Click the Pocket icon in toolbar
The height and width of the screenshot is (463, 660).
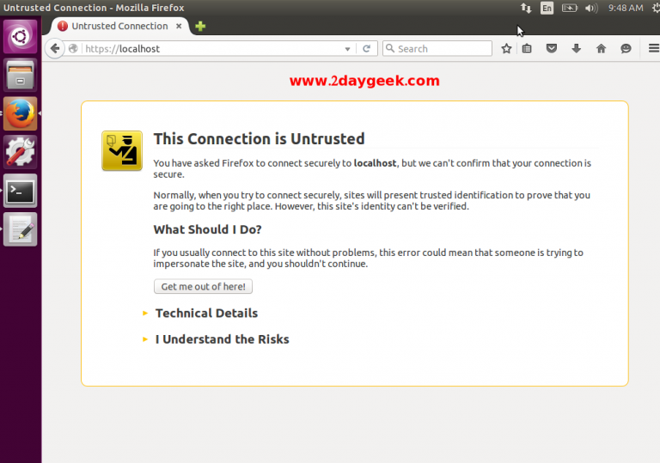552,49
